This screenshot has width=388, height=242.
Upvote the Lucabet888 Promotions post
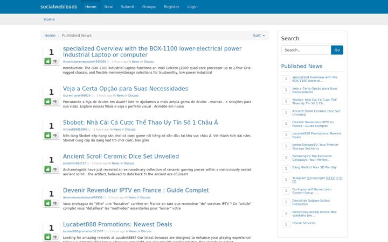pos(48,237)
